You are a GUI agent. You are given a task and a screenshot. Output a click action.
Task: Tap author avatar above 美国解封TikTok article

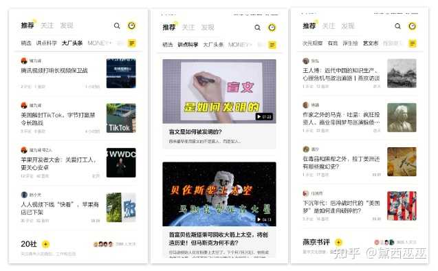click(24, 105)
